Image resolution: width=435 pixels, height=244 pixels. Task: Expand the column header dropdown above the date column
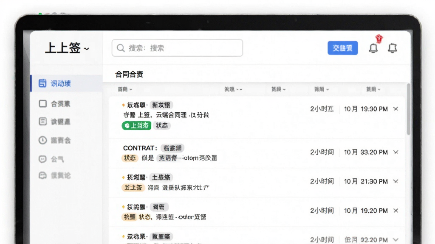click(x=373, y=89)
